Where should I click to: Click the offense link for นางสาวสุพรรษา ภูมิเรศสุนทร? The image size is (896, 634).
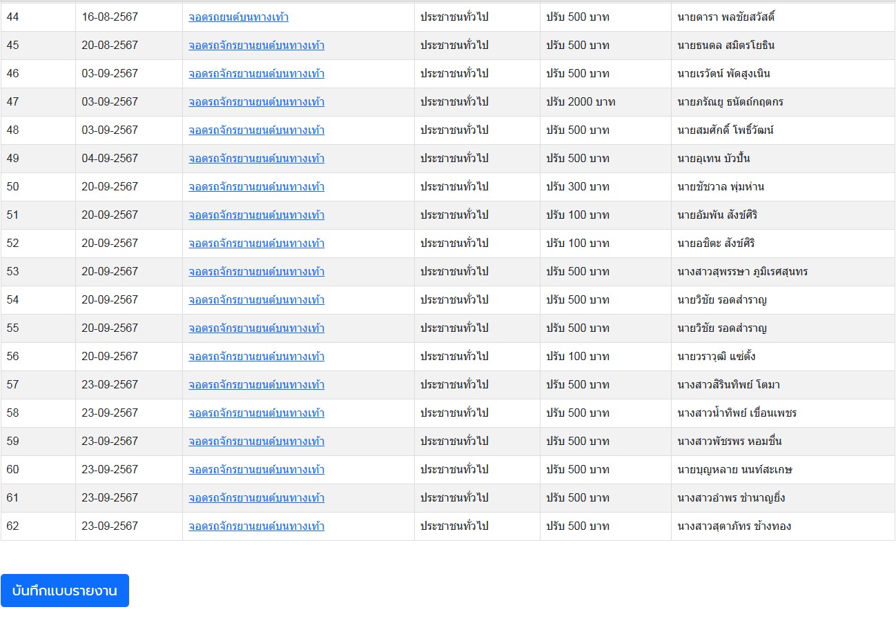click(x=256, y=271)
